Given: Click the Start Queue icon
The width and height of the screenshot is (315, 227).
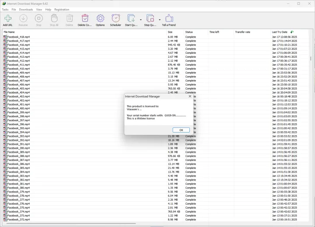Looking at the screenshot, I should 131,18.
